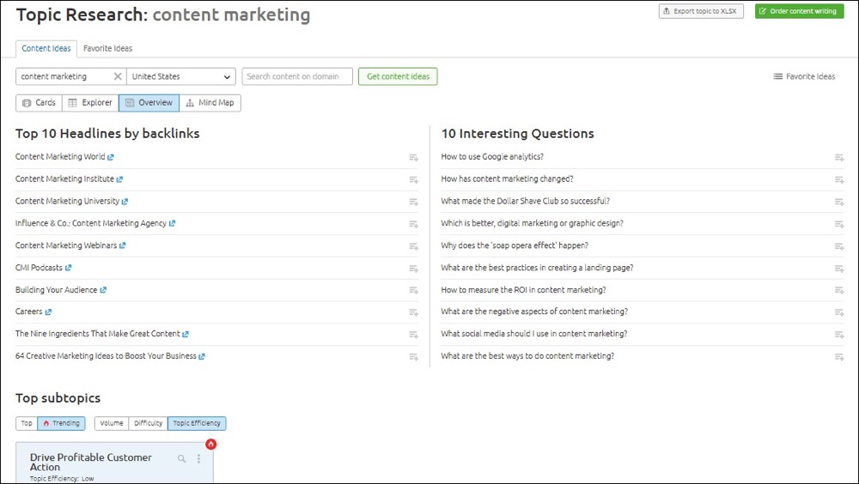Select the Topic Efficiency sort option
Viewport: 859px width, 484px height.
pyautogui.click(x=197, y=423)
